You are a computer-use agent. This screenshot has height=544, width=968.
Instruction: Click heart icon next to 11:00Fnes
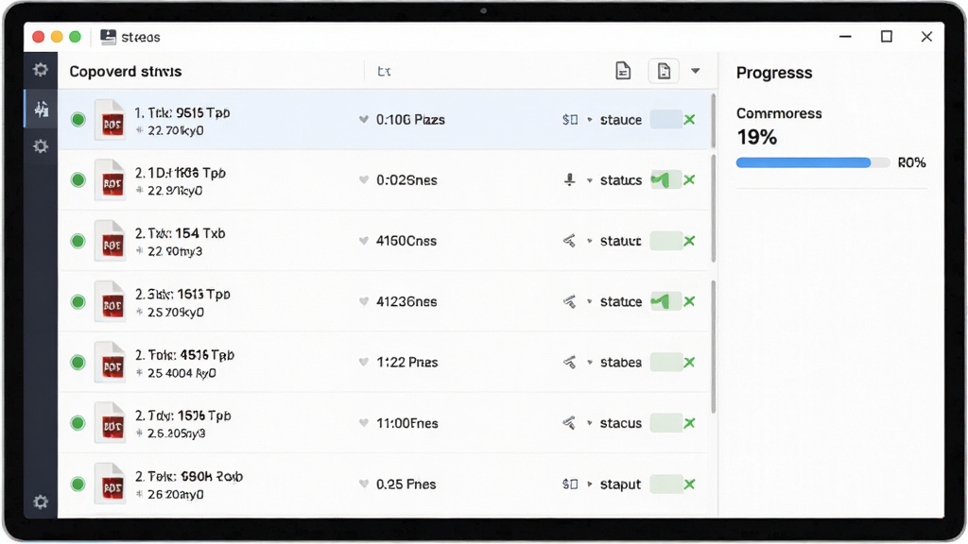(x=364, y=423)
